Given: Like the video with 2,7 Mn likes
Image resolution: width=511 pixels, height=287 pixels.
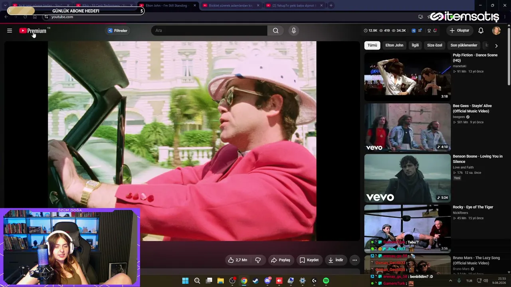Looking at the screenshot, I should (237, 260).
